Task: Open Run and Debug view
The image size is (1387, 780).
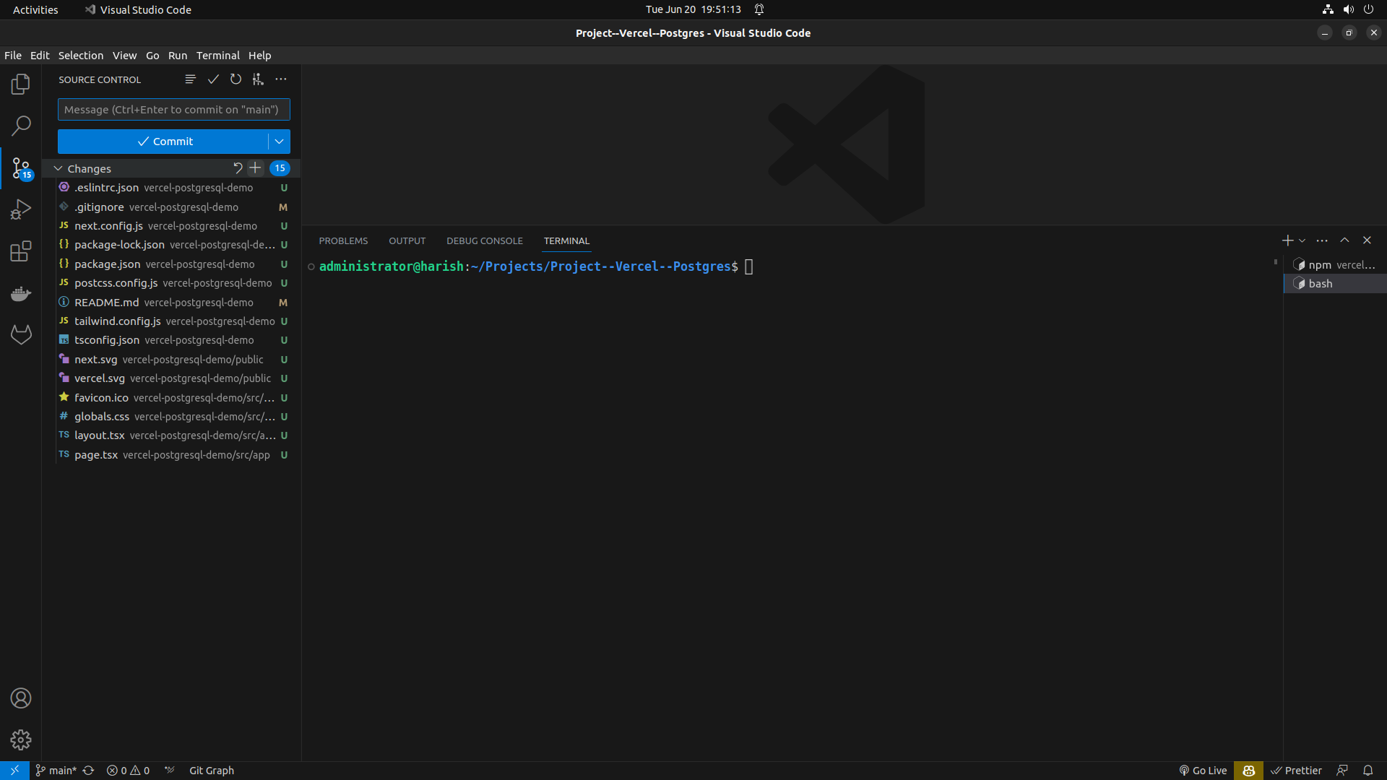Action: [x=21, y=209]
